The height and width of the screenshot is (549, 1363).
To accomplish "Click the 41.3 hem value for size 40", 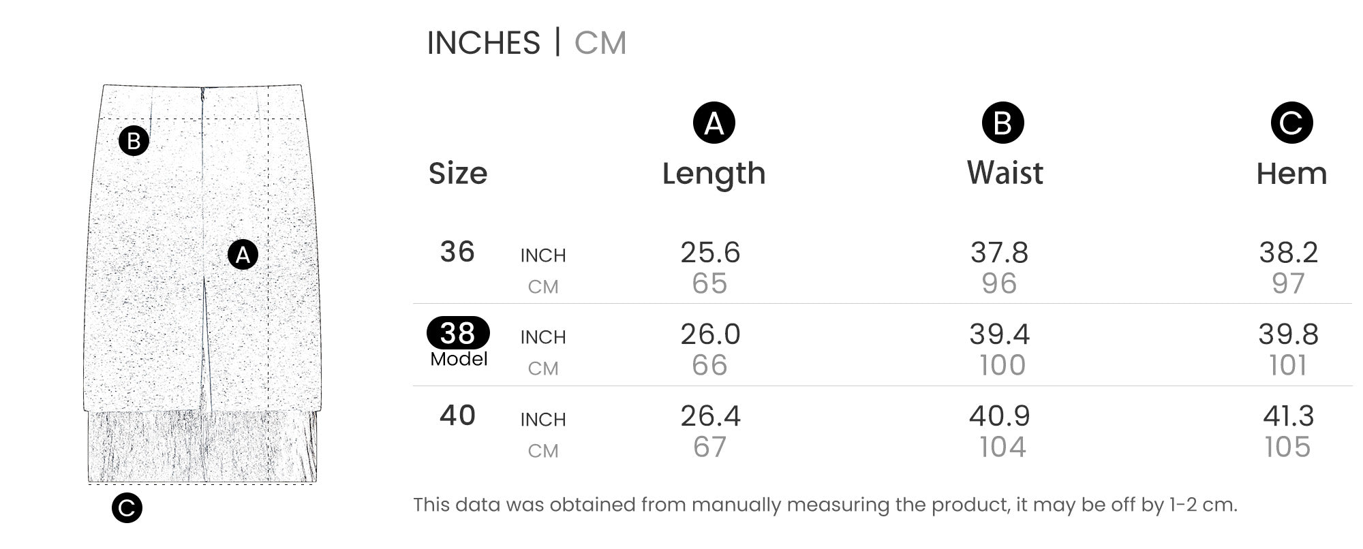I will [1288, 416].
